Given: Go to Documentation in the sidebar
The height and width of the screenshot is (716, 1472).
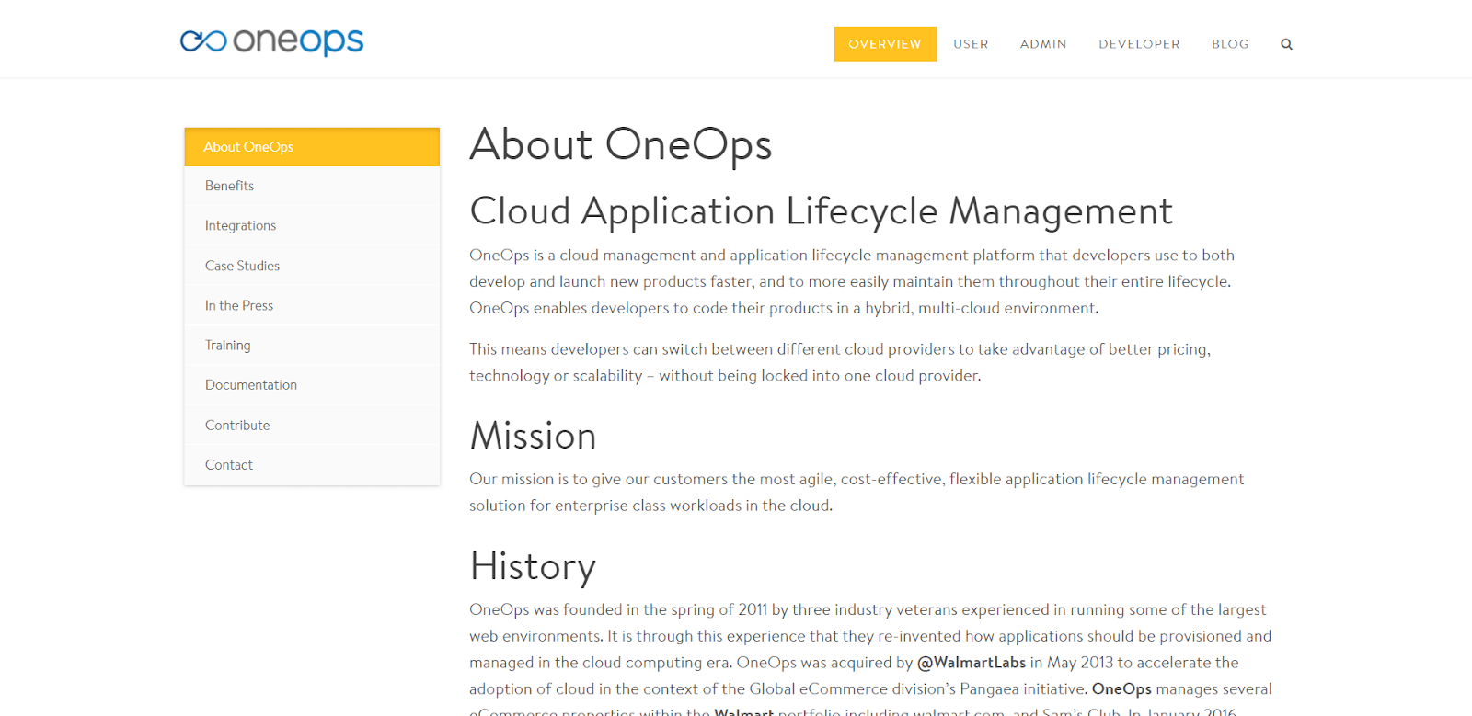Looking at the screenshot, I should (312, 385).
